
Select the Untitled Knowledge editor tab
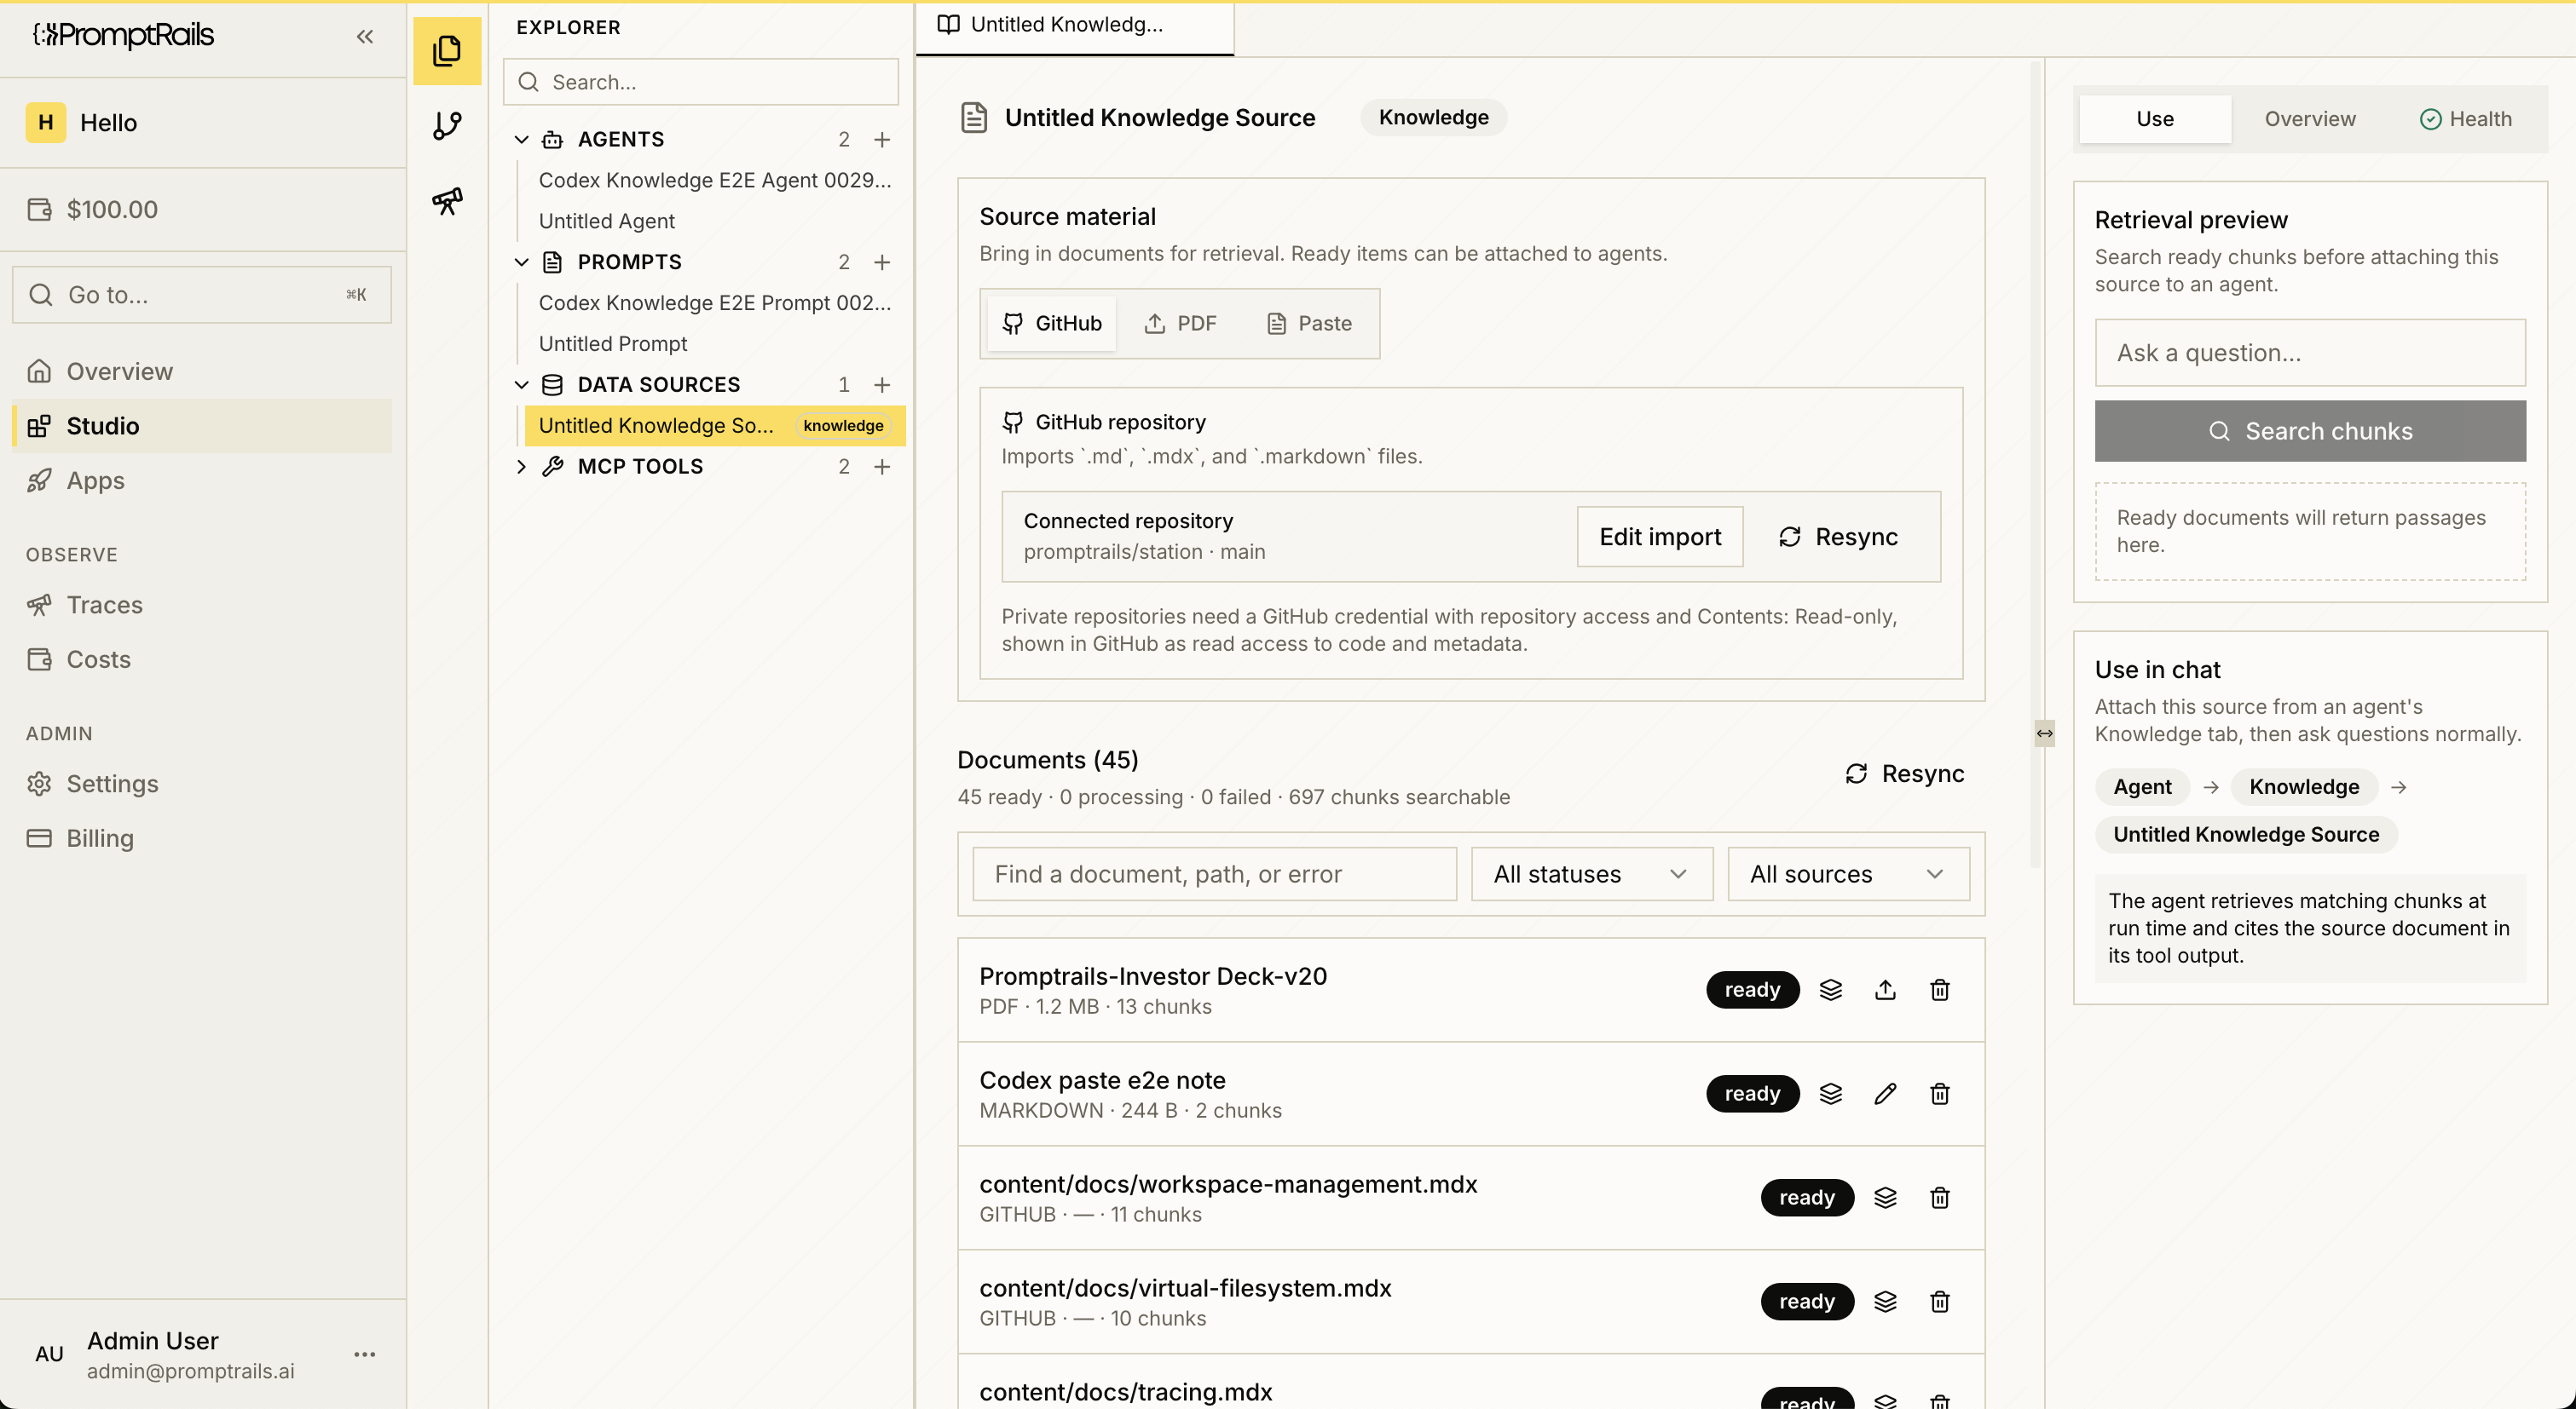[x=1075, y=27]
